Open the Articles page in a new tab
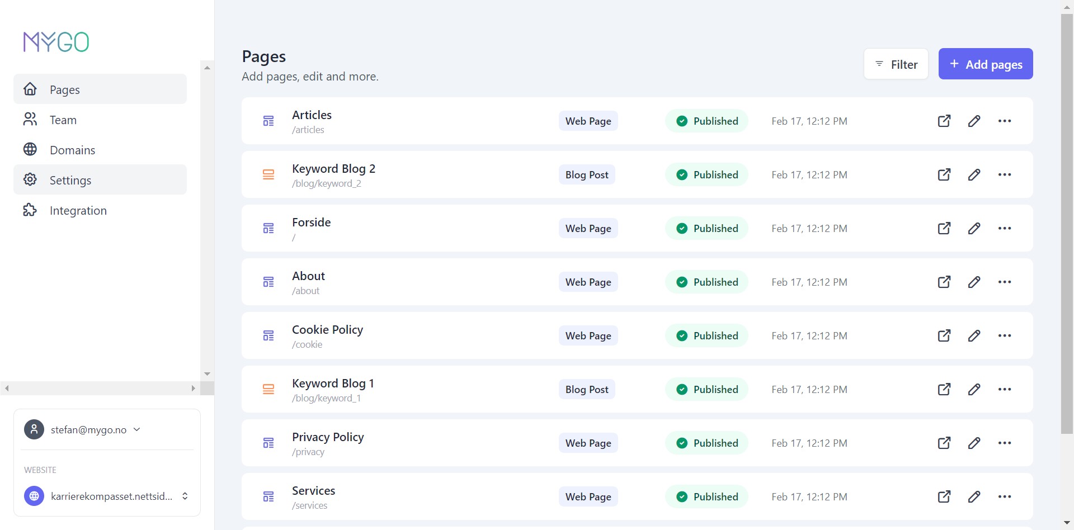 point(944,121)
